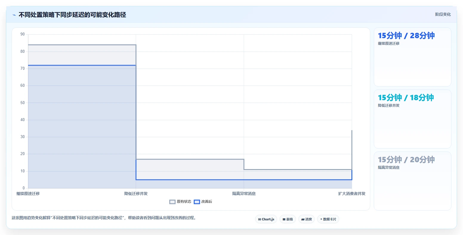The image size is (463, 235).
Task: Click the y-axis value 90
Action: coord(23,34)
